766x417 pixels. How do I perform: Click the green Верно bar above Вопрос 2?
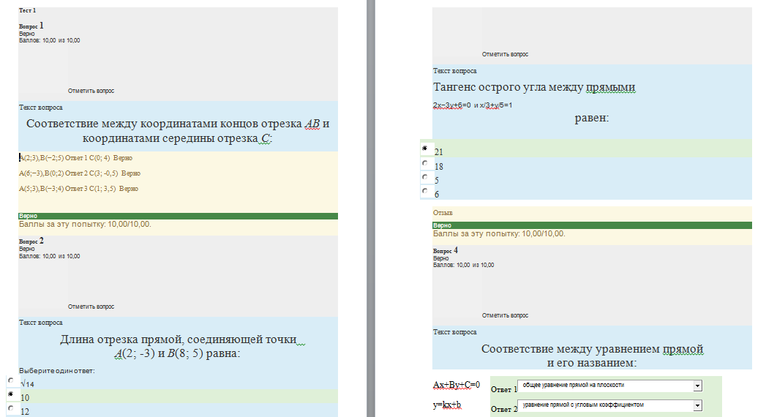pos(179,216)
